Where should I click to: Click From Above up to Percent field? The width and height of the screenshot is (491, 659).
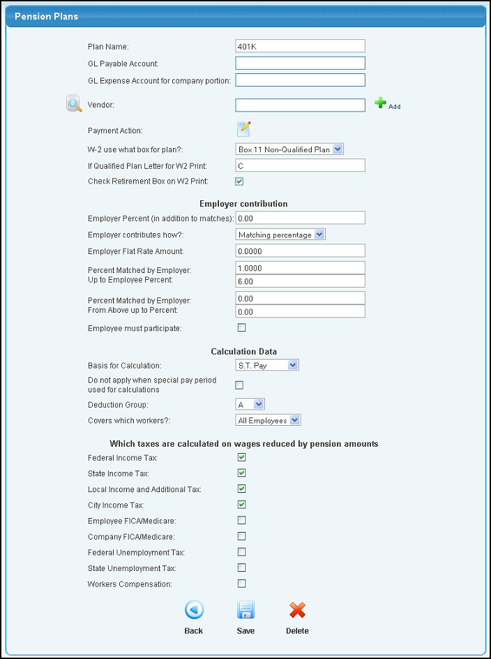click(301, 311)
